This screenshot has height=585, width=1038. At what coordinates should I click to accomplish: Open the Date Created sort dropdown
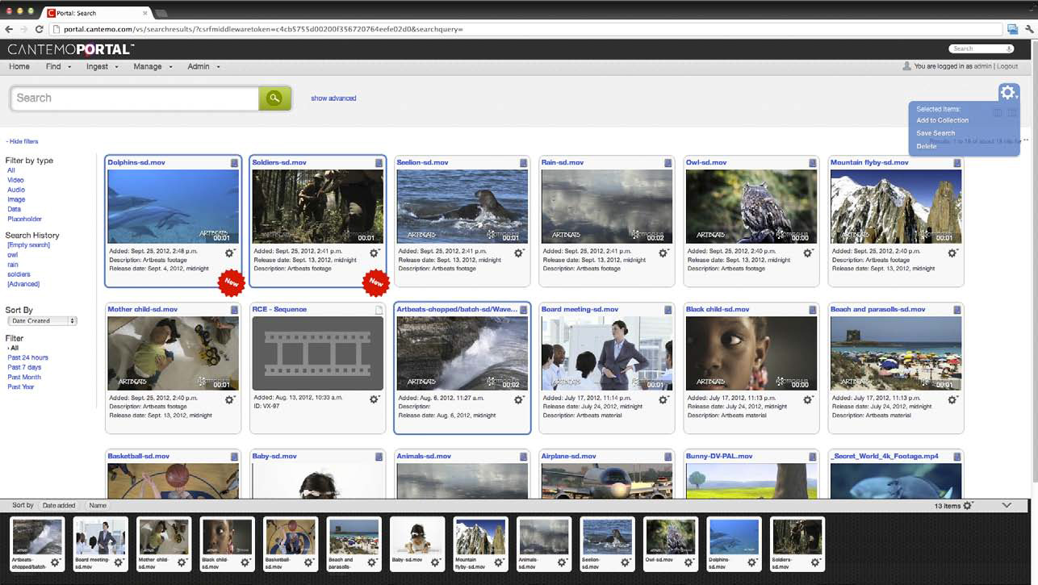point(41,321)
